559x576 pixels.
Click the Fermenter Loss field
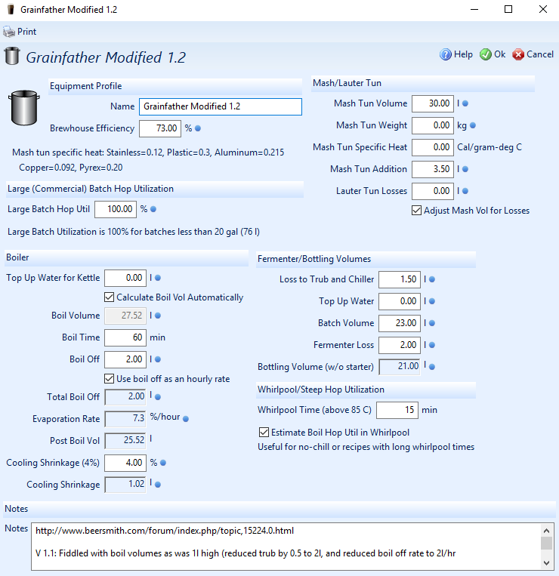coord(400,345)
